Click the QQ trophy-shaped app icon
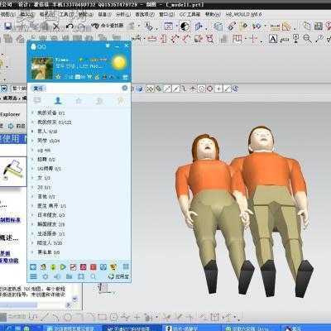 113,267
